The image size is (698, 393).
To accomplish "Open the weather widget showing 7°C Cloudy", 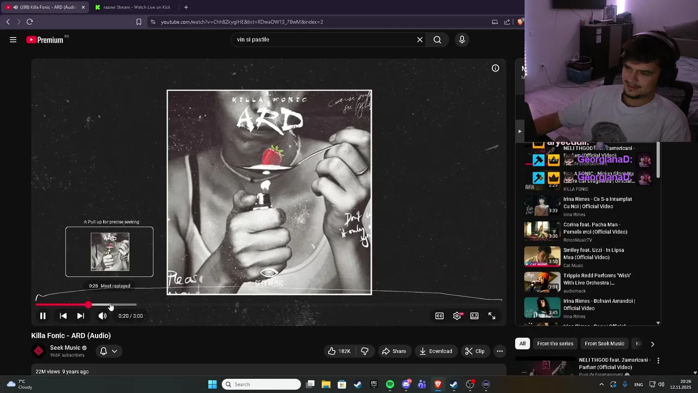I will coord(19,384).
